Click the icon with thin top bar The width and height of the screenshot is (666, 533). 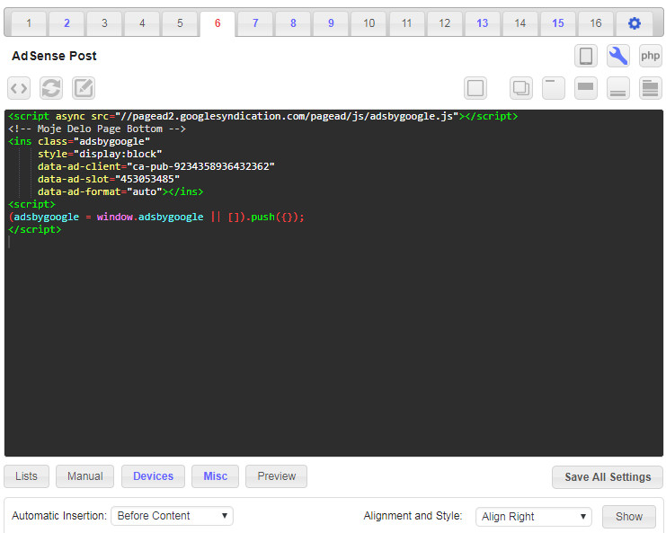coord(554,88)
